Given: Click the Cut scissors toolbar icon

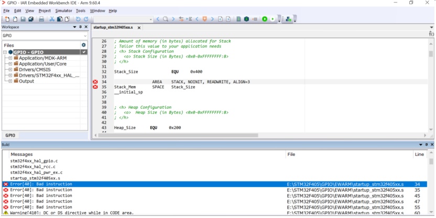Looking at the screenshot, I should click(52, 19).
